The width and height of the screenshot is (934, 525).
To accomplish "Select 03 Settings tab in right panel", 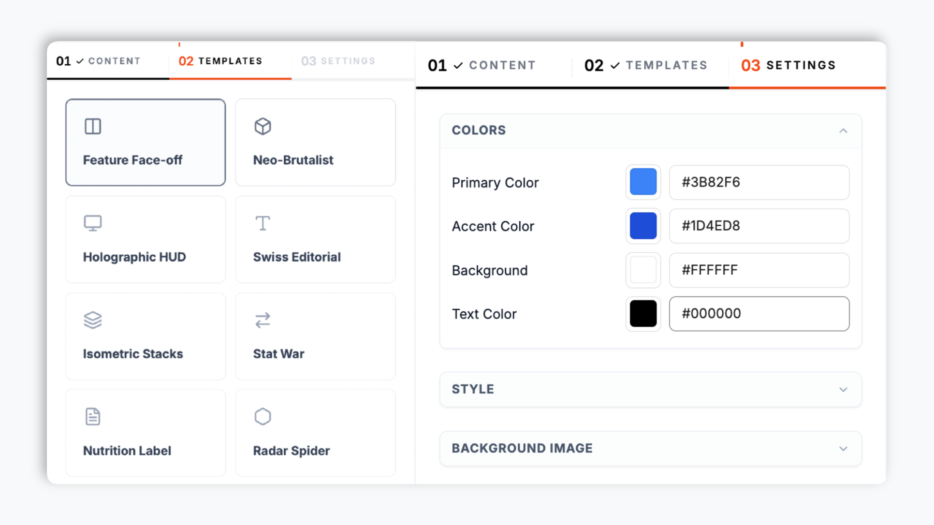I will 807,65.
